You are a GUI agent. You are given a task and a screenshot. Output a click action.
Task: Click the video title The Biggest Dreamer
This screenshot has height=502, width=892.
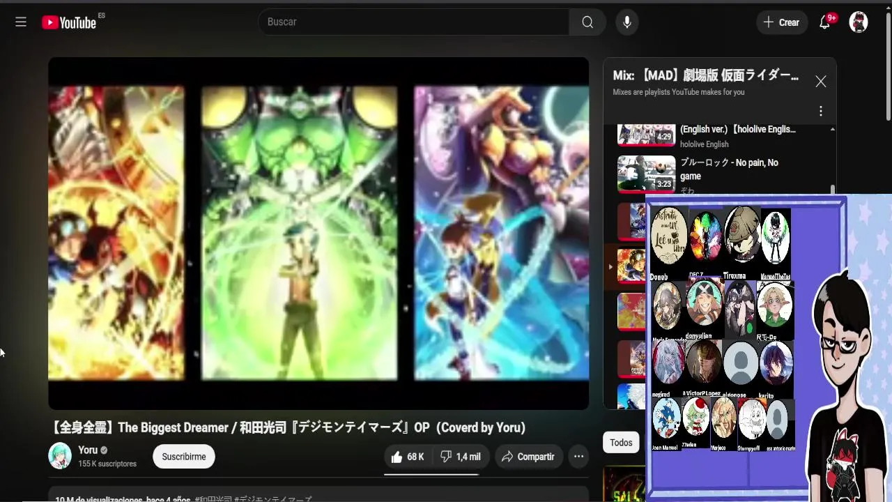click(x=289, y=427)
